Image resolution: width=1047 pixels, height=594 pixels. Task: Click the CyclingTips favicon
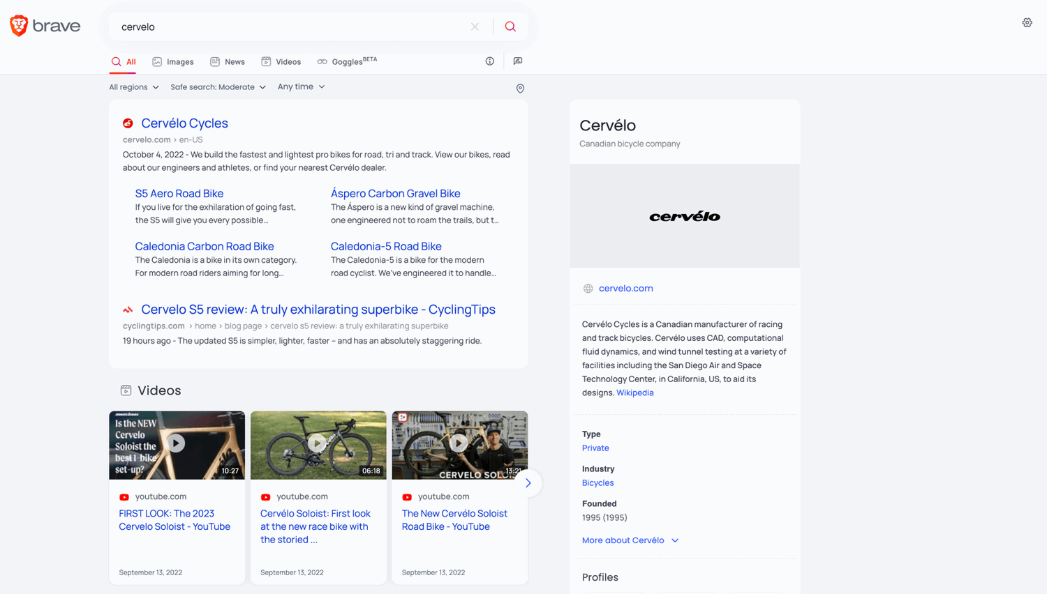[x=128, y=310]
